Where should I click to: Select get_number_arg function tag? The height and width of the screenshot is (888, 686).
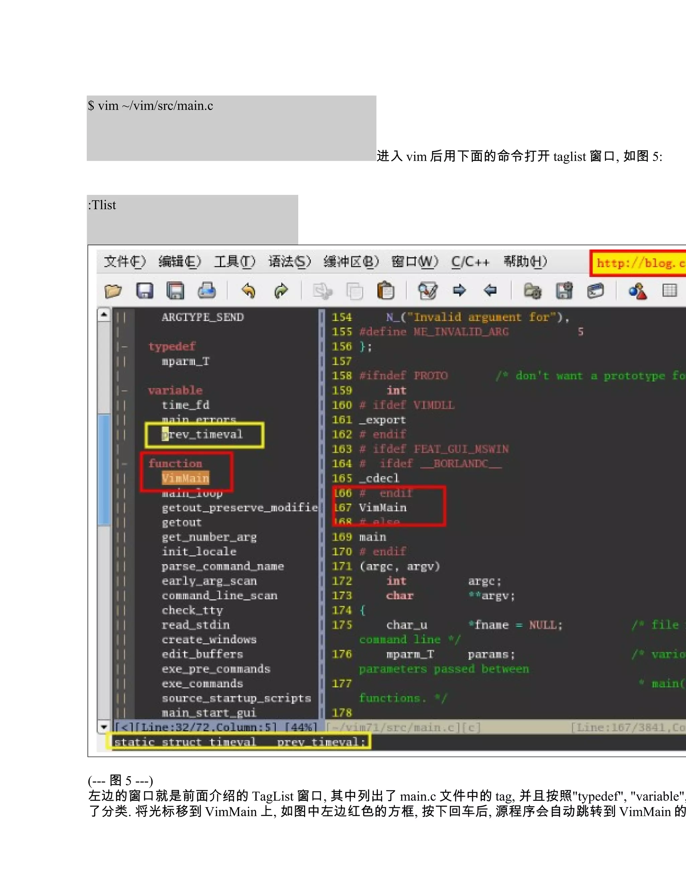click(x=209, y=537)
